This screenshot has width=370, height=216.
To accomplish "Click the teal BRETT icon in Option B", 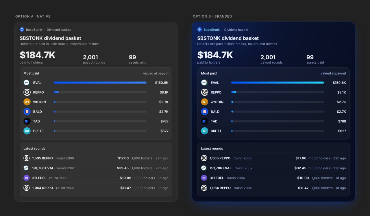I will pos(204,131).
